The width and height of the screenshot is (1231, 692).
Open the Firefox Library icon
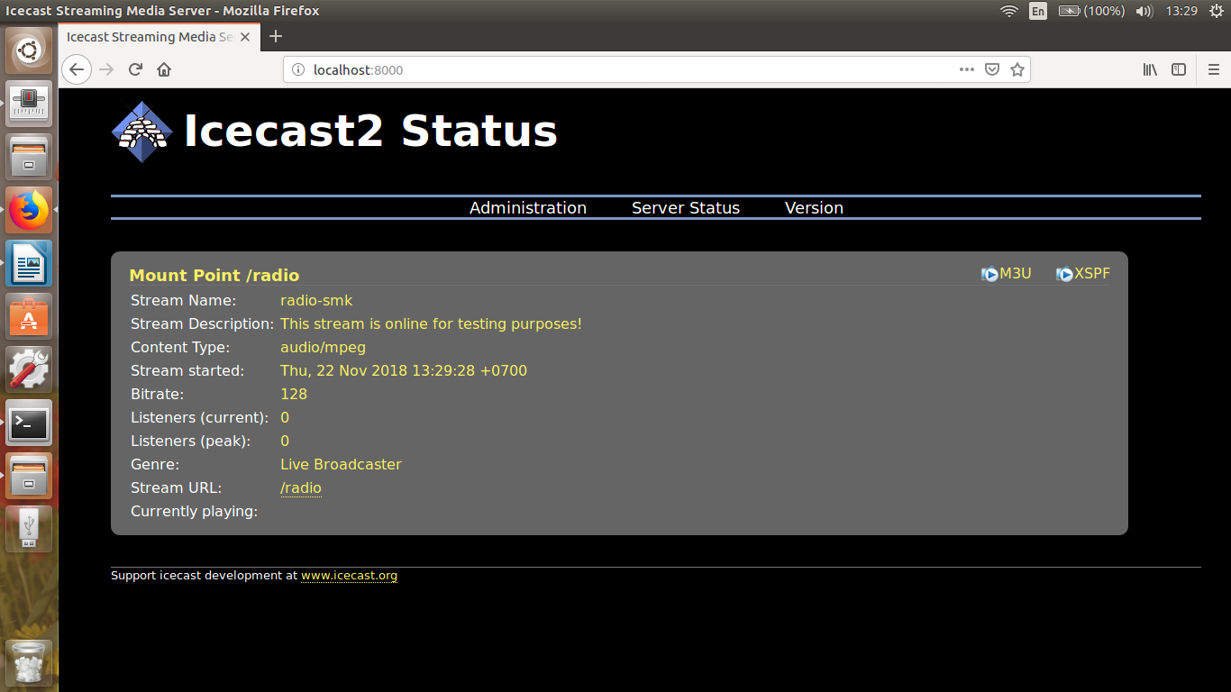click(1150, 69)
